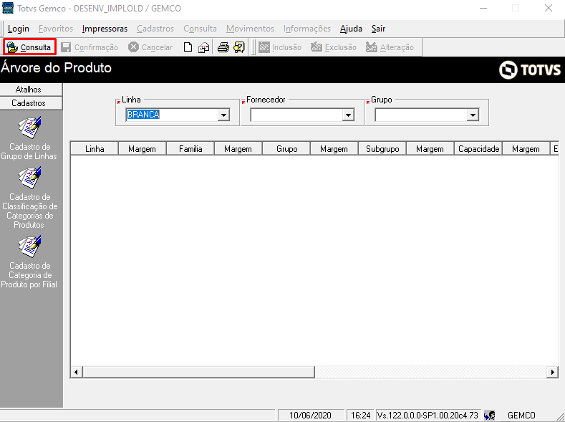Click the Capacidade column header
Screen dimensions: 565x422
click(478, 149)
